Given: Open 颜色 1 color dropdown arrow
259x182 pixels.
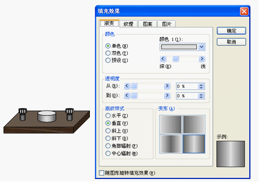Looking at the screenshot, I should click(x=201, y=47).
